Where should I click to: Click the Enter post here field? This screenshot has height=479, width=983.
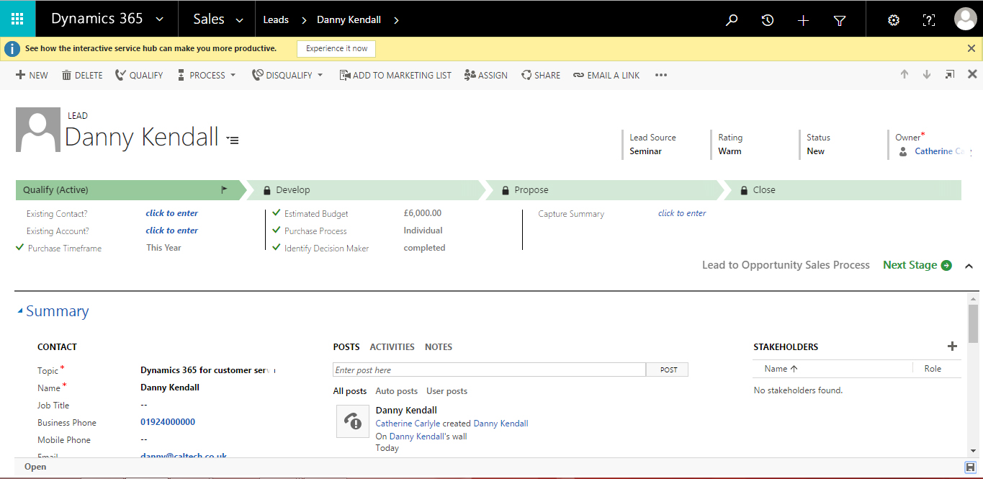489,370
